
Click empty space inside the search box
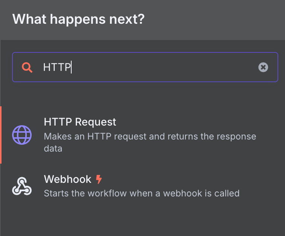(x=166, y=67)
